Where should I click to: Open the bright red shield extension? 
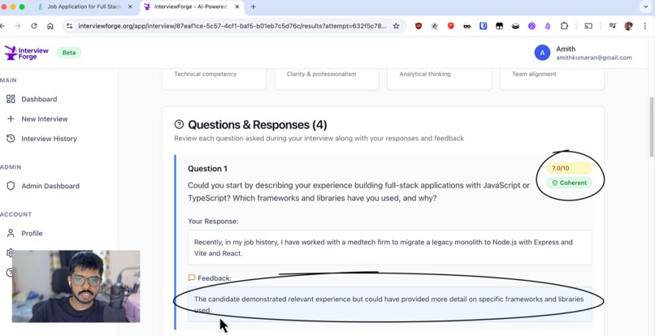tap(451, 26)
